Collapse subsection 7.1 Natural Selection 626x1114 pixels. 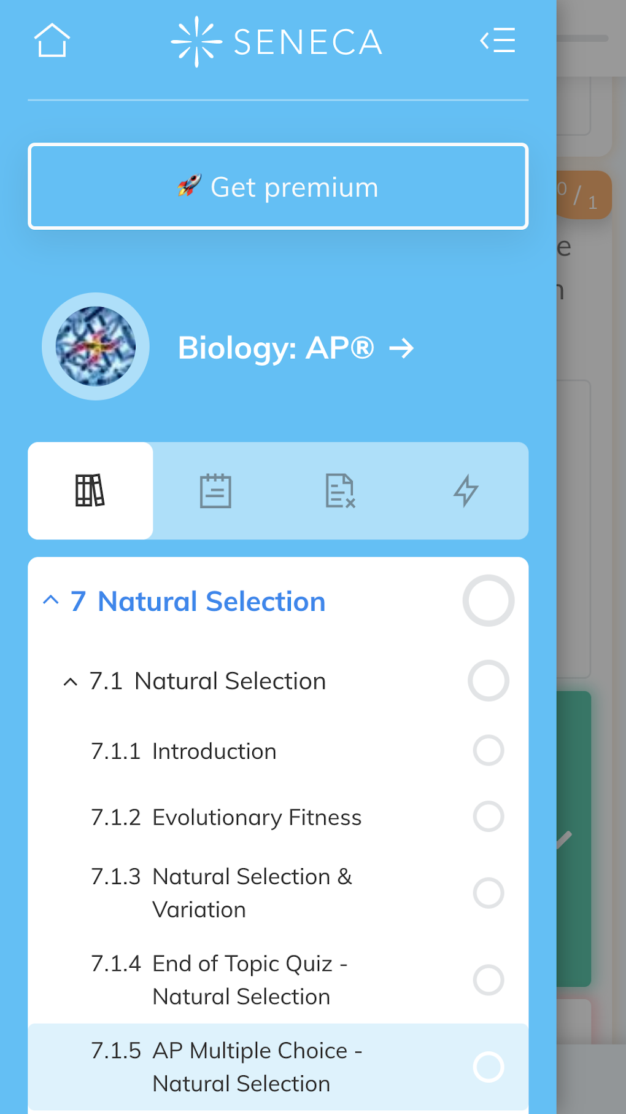(71, 681)
